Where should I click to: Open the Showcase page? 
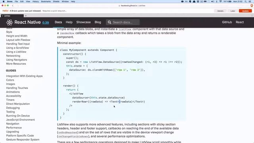(83, 22)
